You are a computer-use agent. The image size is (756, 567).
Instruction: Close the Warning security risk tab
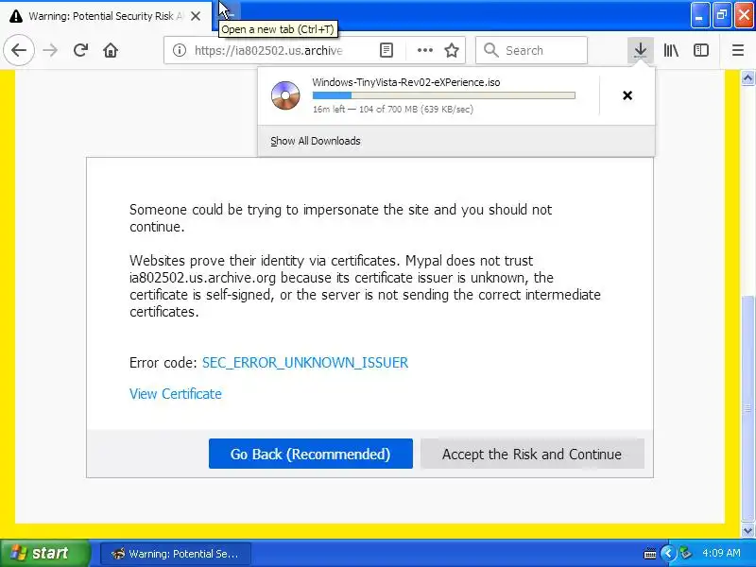pos(196,16)
